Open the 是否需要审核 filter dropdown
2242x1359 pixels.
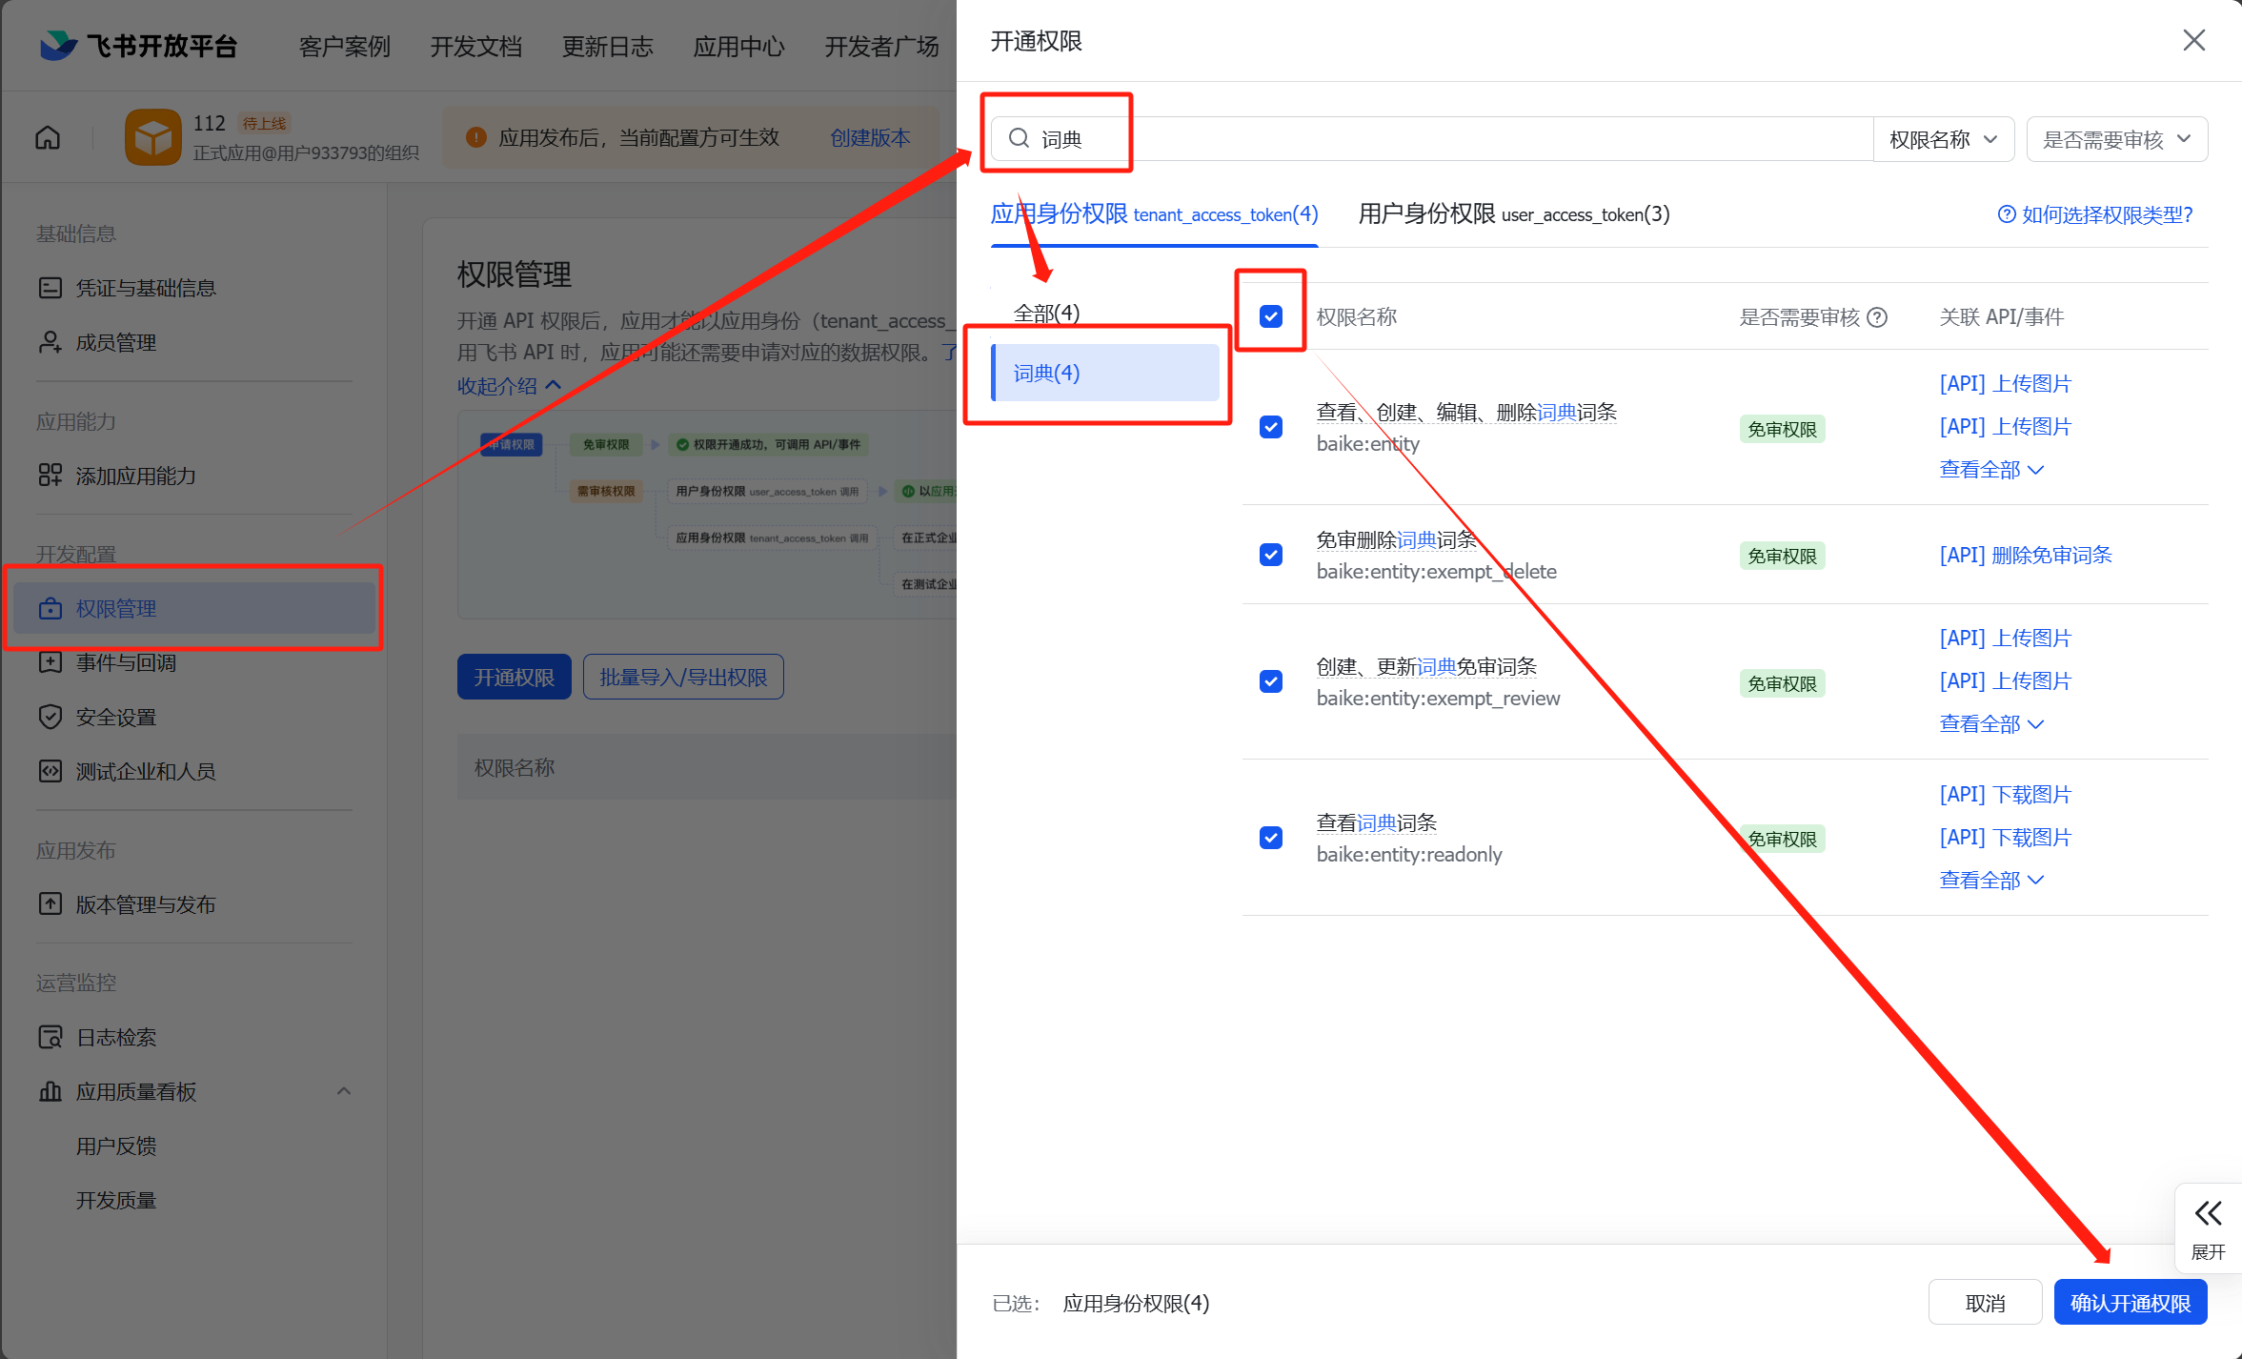point(2116,140)
